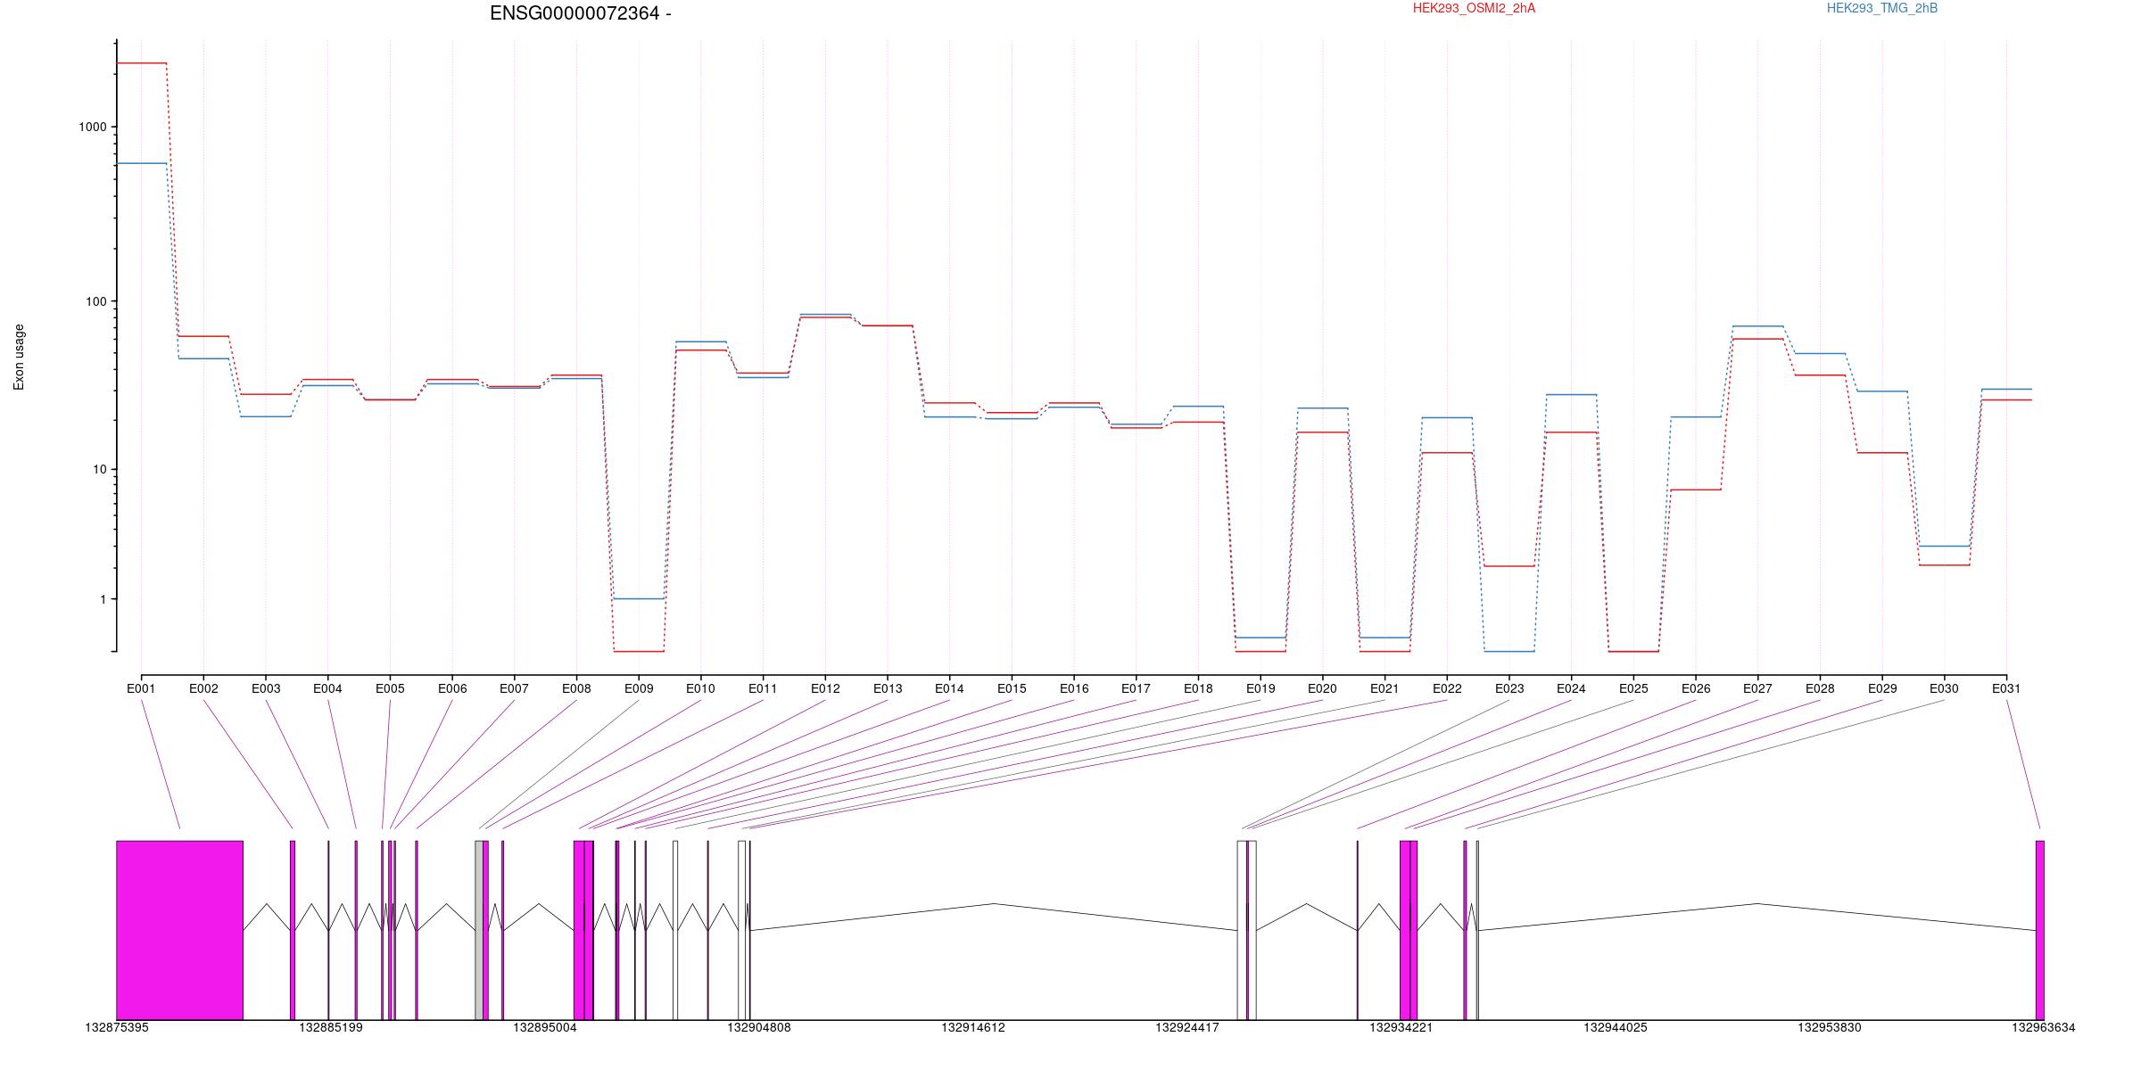Click the red line segment above E029
2141x1070 pixels.
tap(1882, 453)
